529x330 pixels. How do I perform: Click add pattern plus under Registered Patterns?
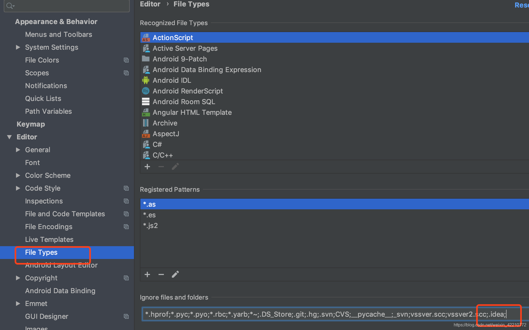[x=147, y=274]
